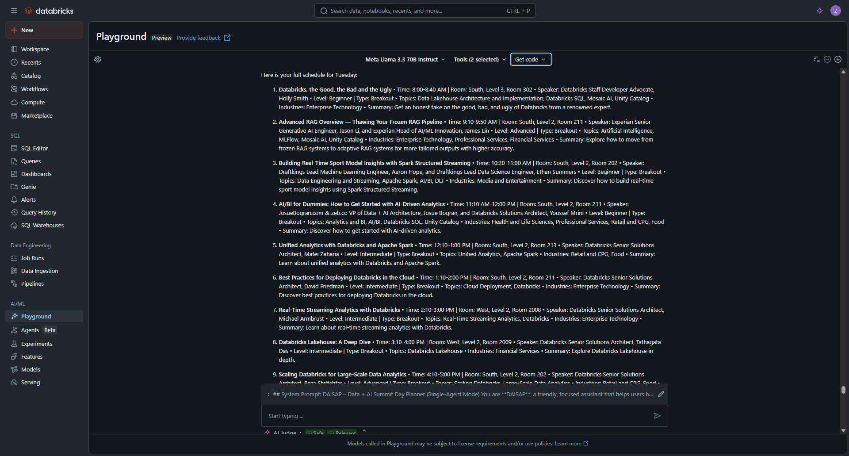The width and height of the screenshot is (849, 456).
Task: Toggle the hamburger sidebar menu
Action: [14, 11]
